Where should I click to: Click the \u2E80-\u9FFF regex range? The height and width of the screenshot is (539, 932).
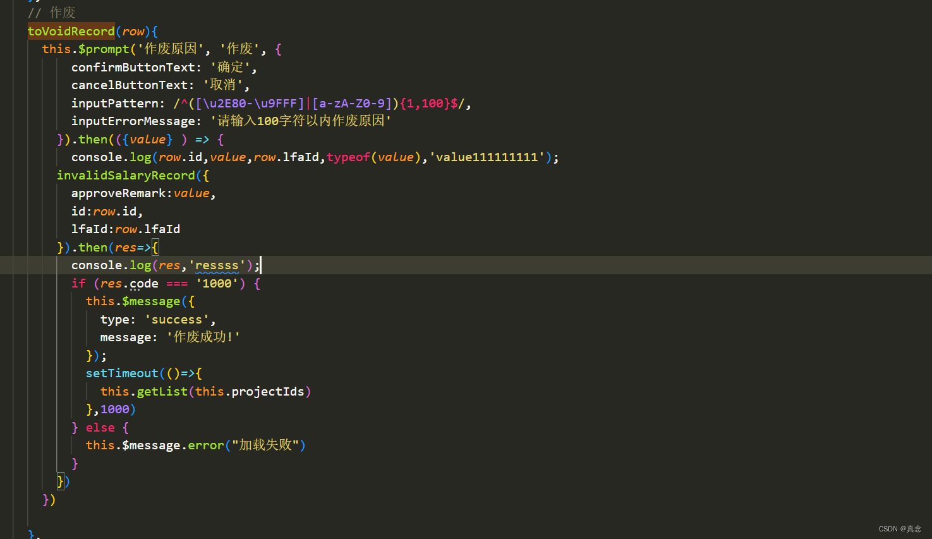(250, 103)
